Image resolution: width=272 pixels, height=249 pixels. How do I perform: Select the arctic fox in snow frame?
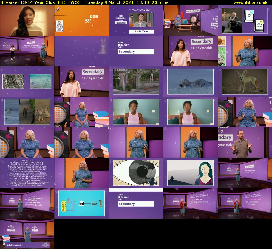point(190,82)
